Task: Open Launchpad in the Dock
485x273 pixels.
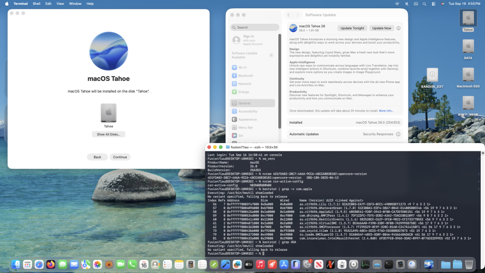Action: (x=28, y=264)
